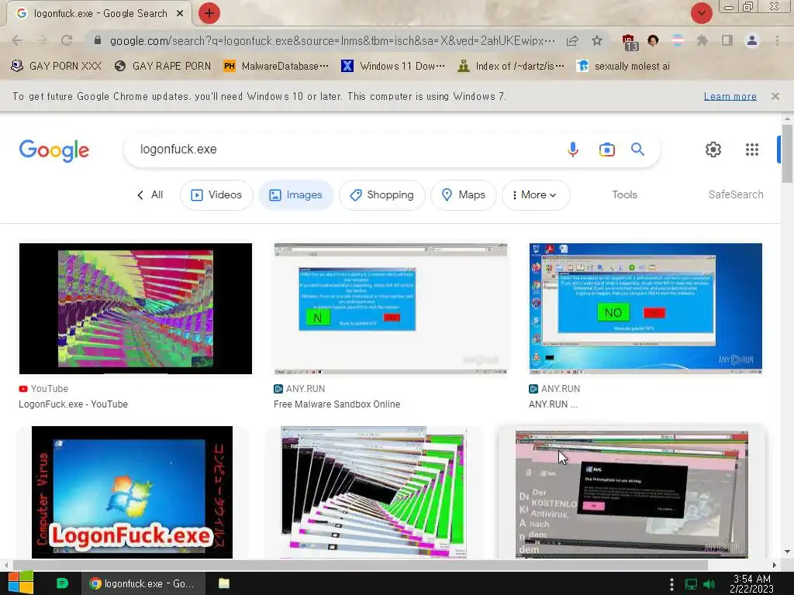Start voice search with the microphone
Screen dimensions: 794x595
coord(573,150)
